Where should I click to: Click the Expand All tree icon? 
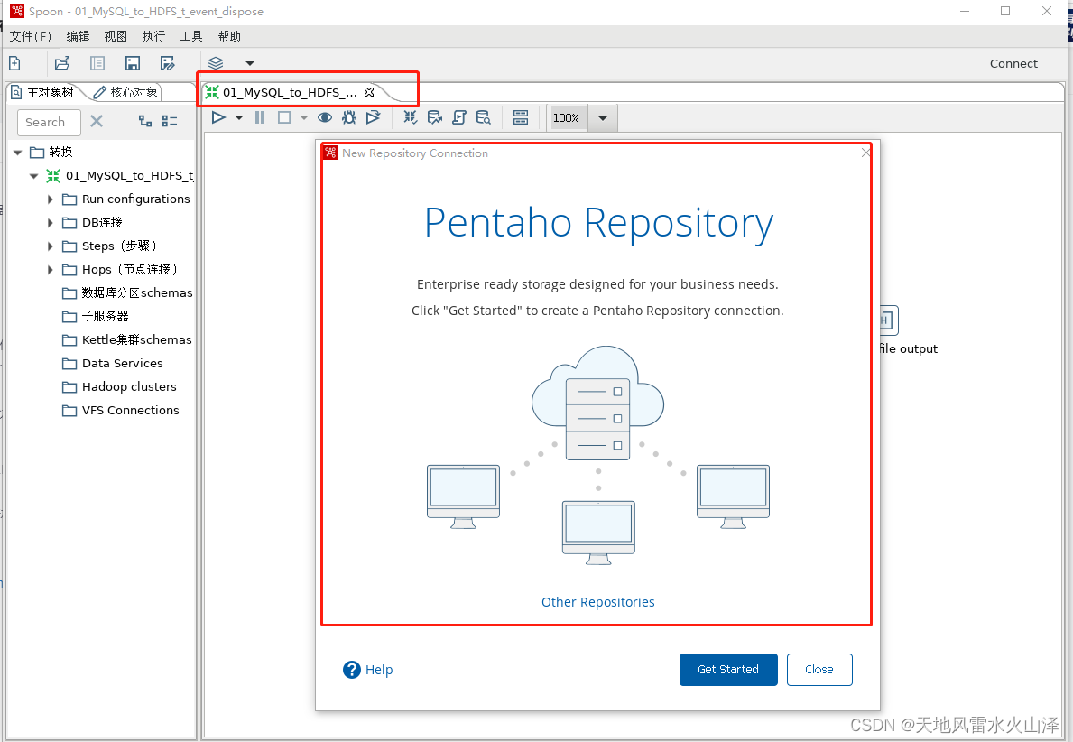click(145, 121)
